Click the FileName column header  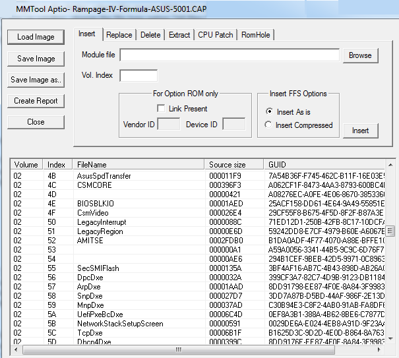138,165
